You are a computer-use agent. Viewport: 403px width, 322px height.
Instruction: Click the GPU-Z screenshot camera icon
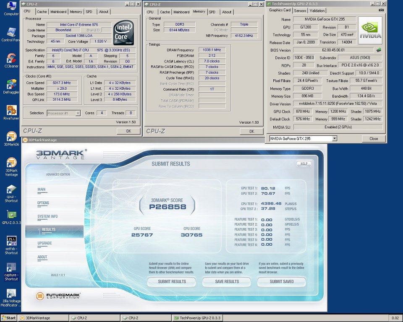[x=381, y=10]
